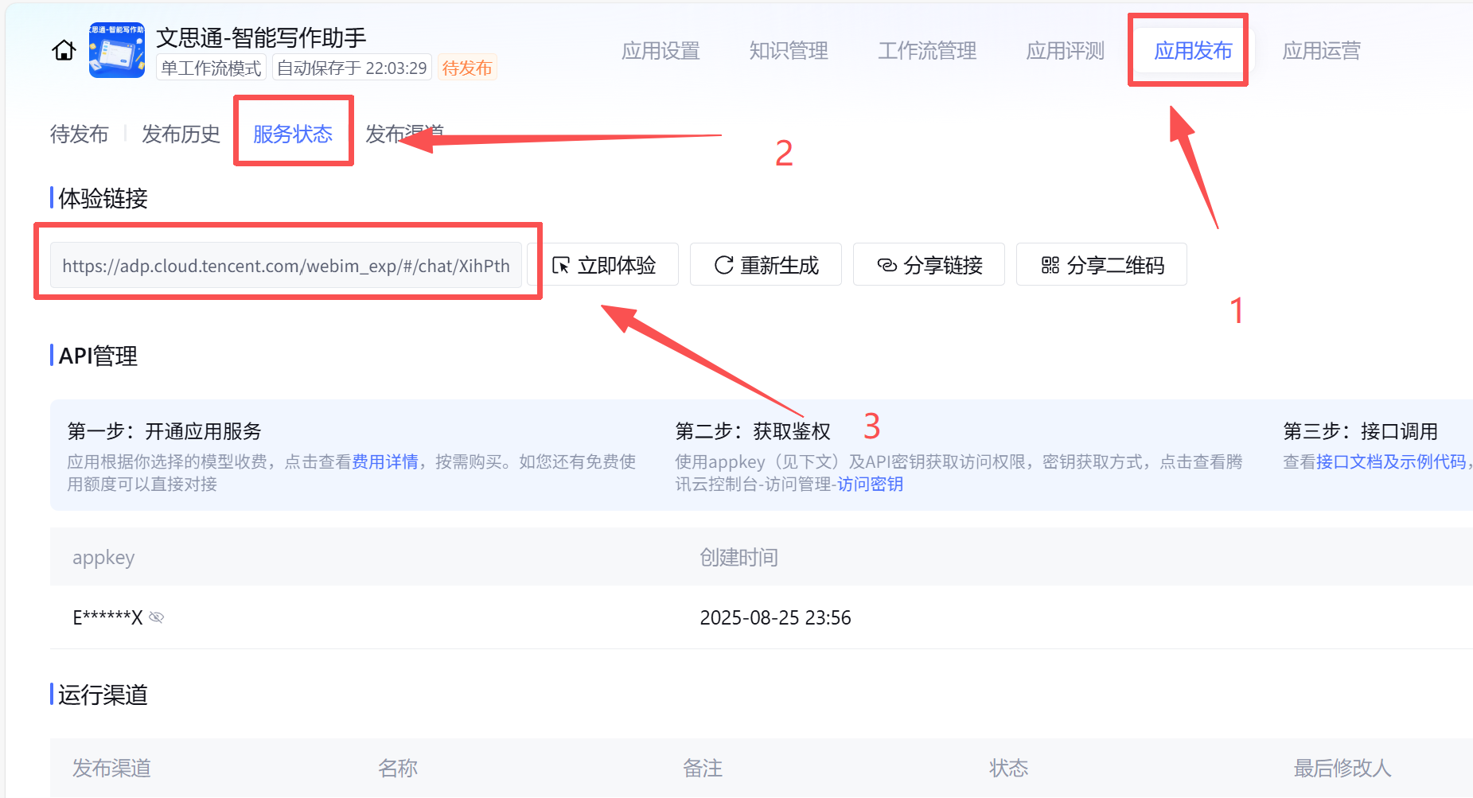
Task: Click the 第二步：获取鉴权 heading
Action: point(753,431)
